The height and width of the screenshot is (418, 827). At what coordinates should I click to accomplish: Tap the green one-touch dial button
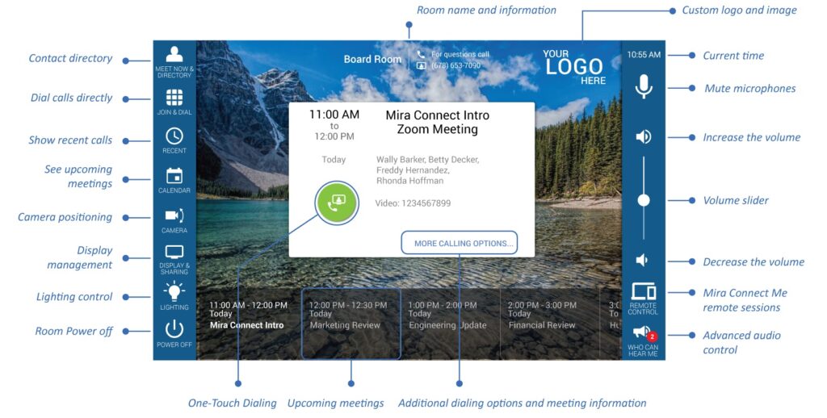pos(337,203)
